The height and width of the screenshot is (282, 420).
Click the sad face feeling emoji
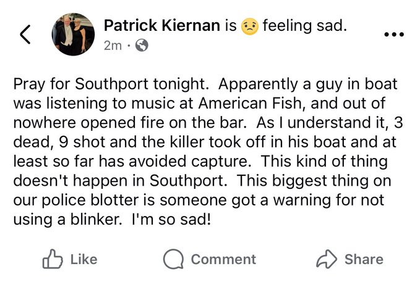(250, 27)
